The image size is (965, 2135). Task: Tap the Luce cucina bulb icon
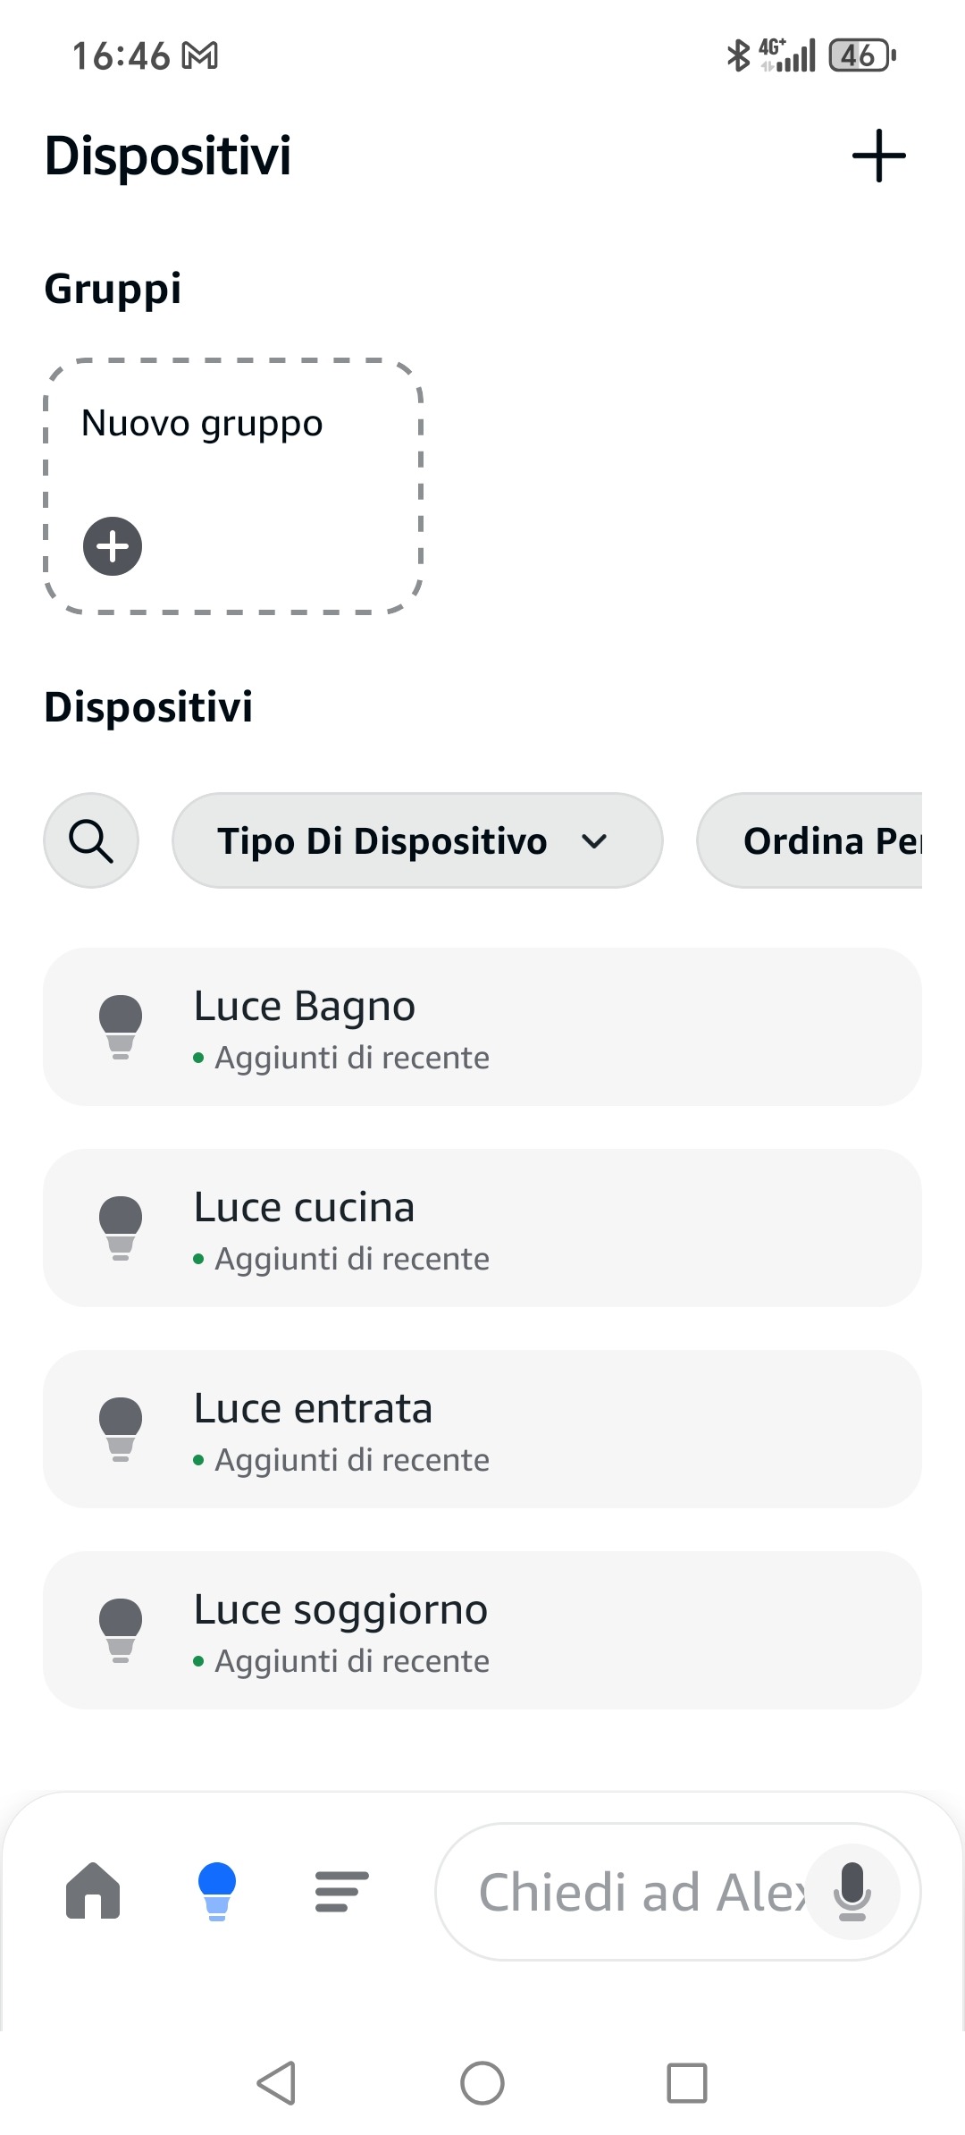coord(121,1228)
